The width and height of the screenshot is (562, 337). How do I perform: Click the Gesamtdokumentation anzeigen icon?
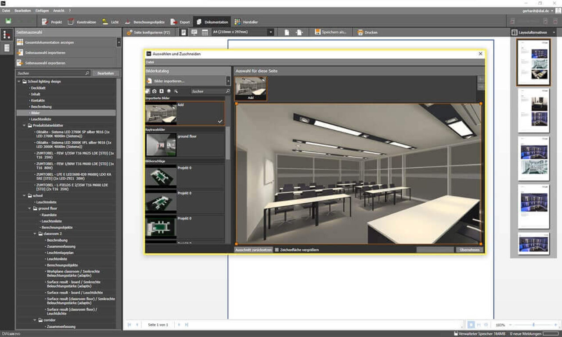click(20, 43)
